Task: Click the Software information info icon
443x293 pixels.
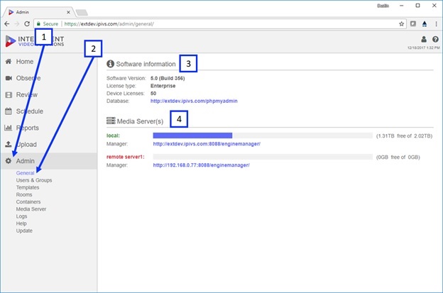Action: pos(110,64)
